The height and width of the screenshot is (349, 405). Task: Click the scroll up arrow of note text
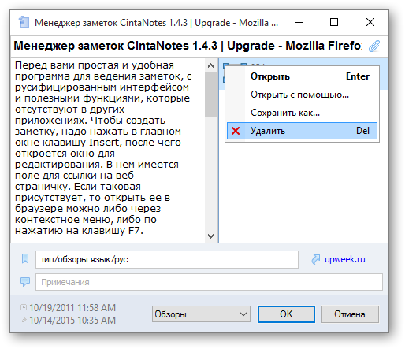coord(210,65)
